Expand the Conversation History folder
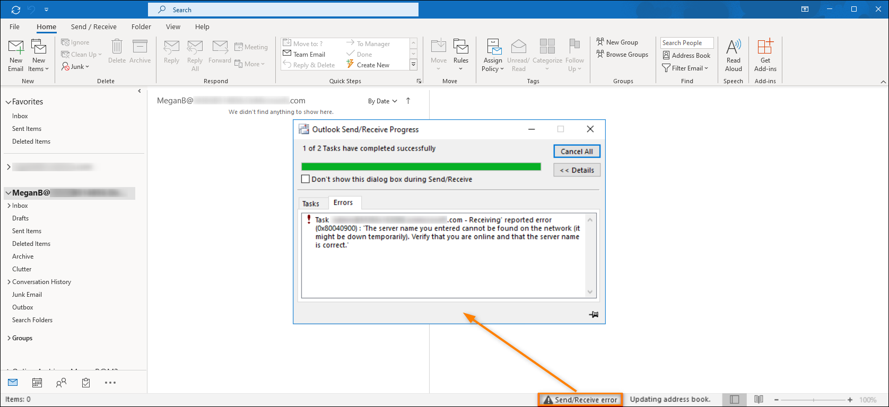The image size is (889, 407). pyautogui.click(x=9, y=282)
